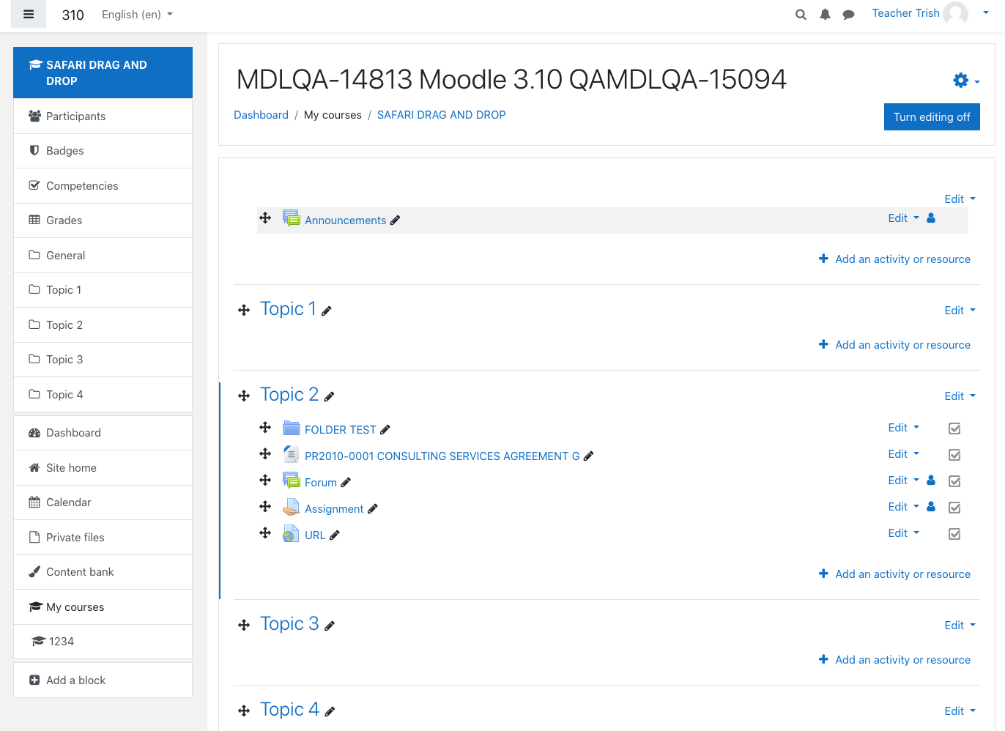Viewport: 1005px width, 731px height.
Task: Click the move handle for Assignment
Action: (x=265, y=507)
